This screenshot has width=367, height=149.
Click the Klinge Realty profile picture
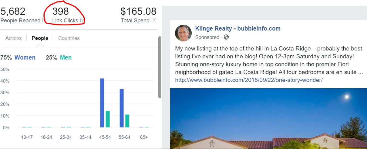pos(183,33)
